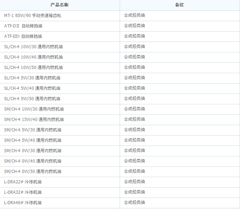
Task: Open SM/CH-4 10W/30 通用内燃机油 product
Action: click(x=34, y=109)
